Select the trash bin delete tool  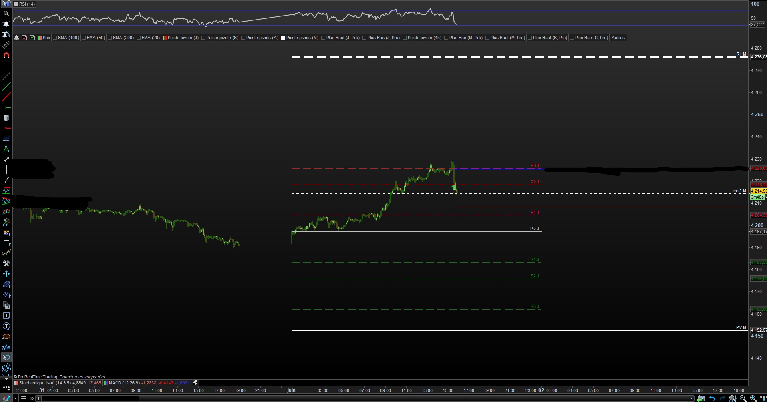click(x=6, y=118)
